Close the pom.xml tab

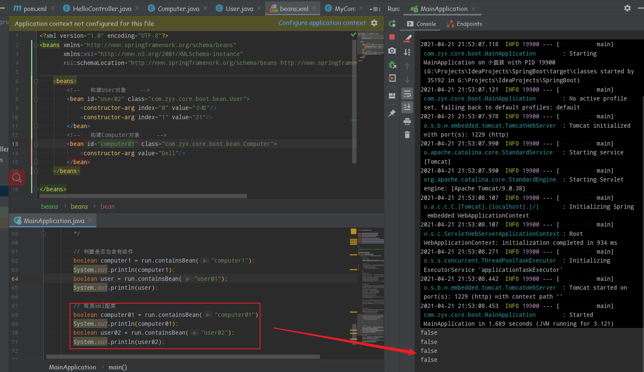53,8
